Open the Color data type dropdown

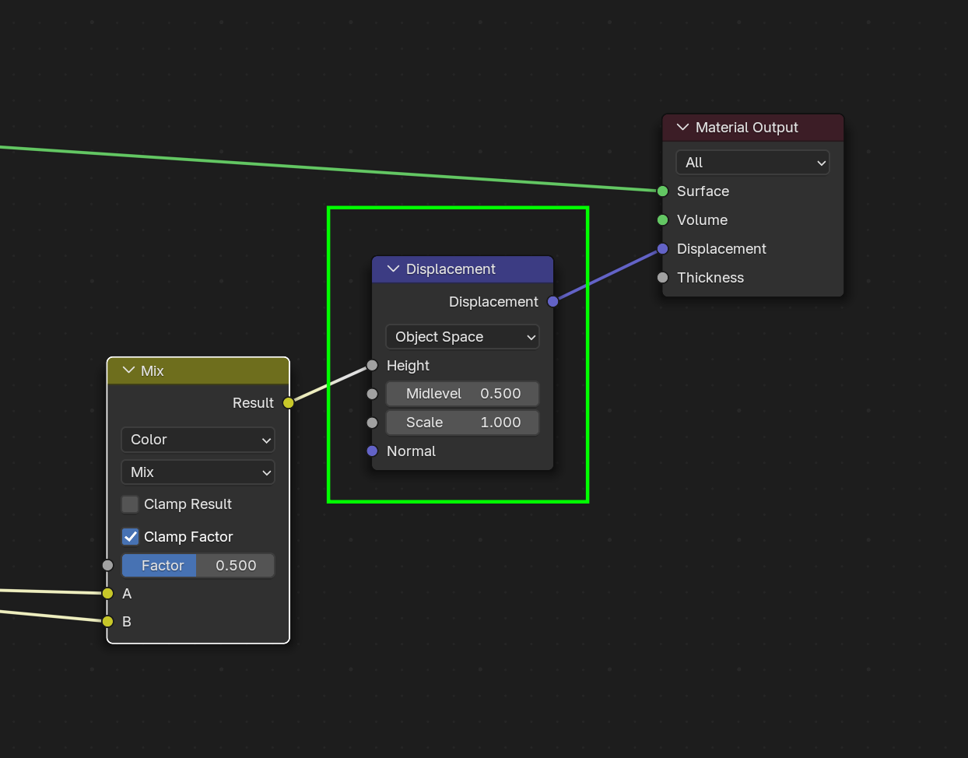(x=198, y=440)
